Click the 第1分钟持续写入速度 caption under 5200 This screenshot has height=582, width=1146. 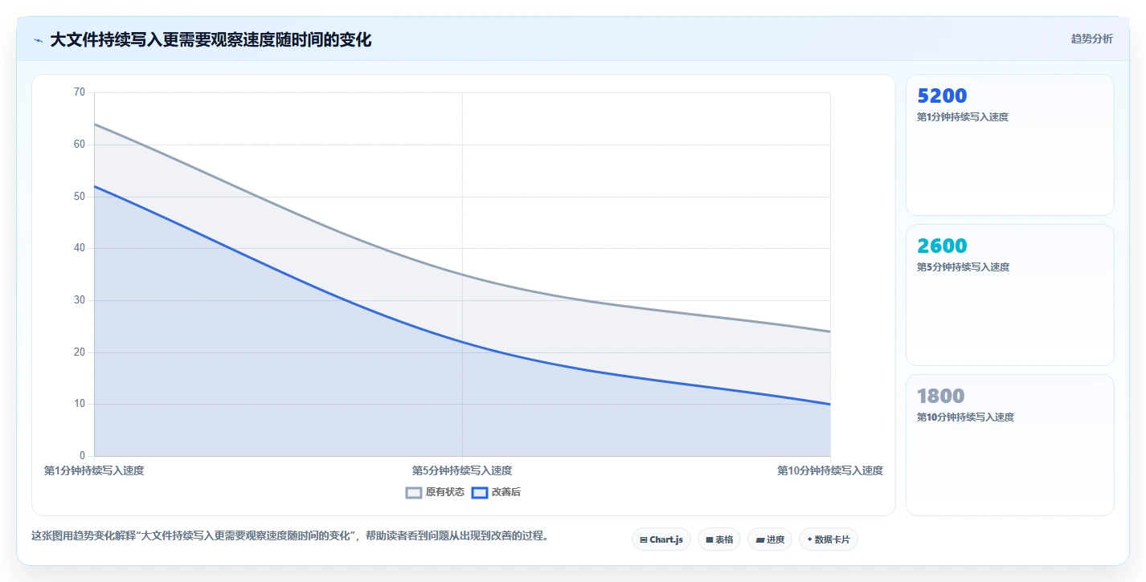pos(963,117)
